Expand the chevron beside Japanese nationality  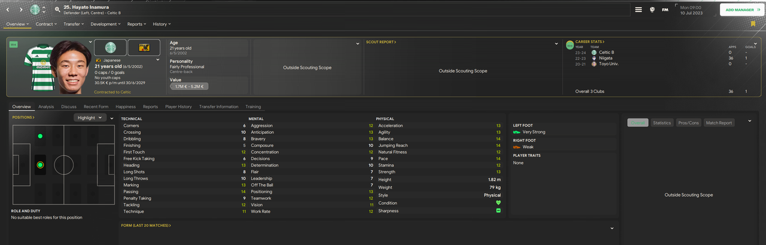click(158, 60)
